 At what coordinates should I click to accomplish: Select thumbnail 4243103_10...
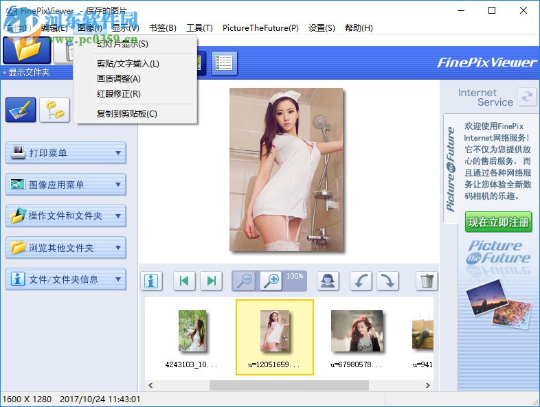(192, 331)
